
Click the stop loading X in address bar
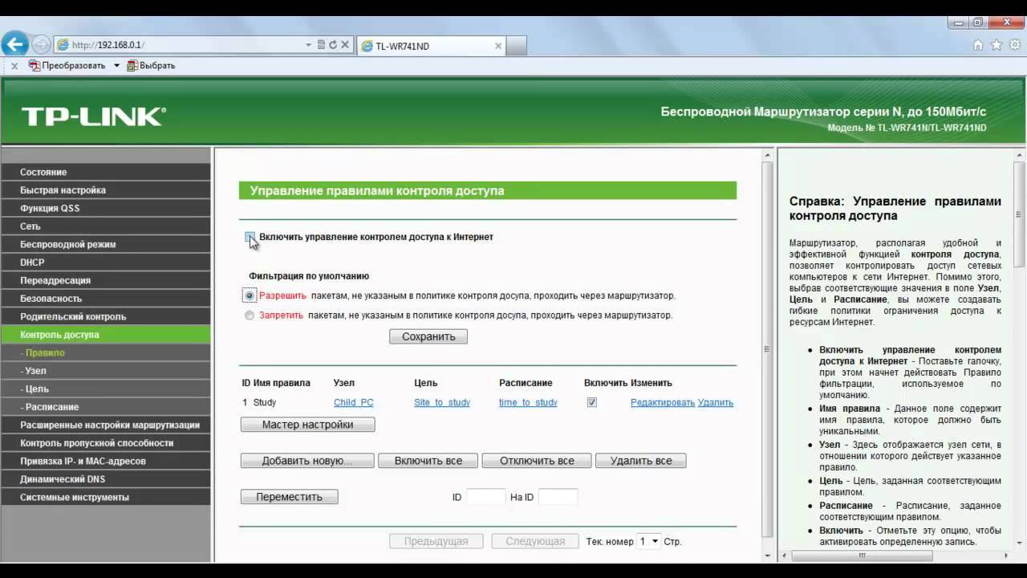(x=345, y=45)
